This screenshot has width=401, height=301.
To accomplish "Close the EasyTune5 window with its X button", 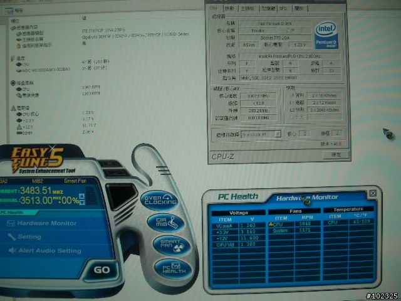I will tap(110, 163).
